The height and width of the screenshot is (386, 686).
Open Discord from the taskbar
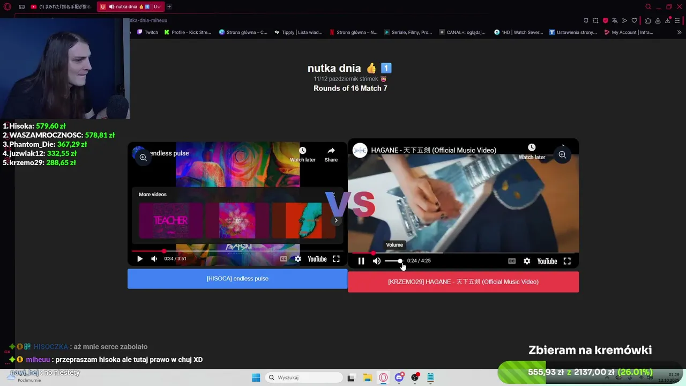399,377
